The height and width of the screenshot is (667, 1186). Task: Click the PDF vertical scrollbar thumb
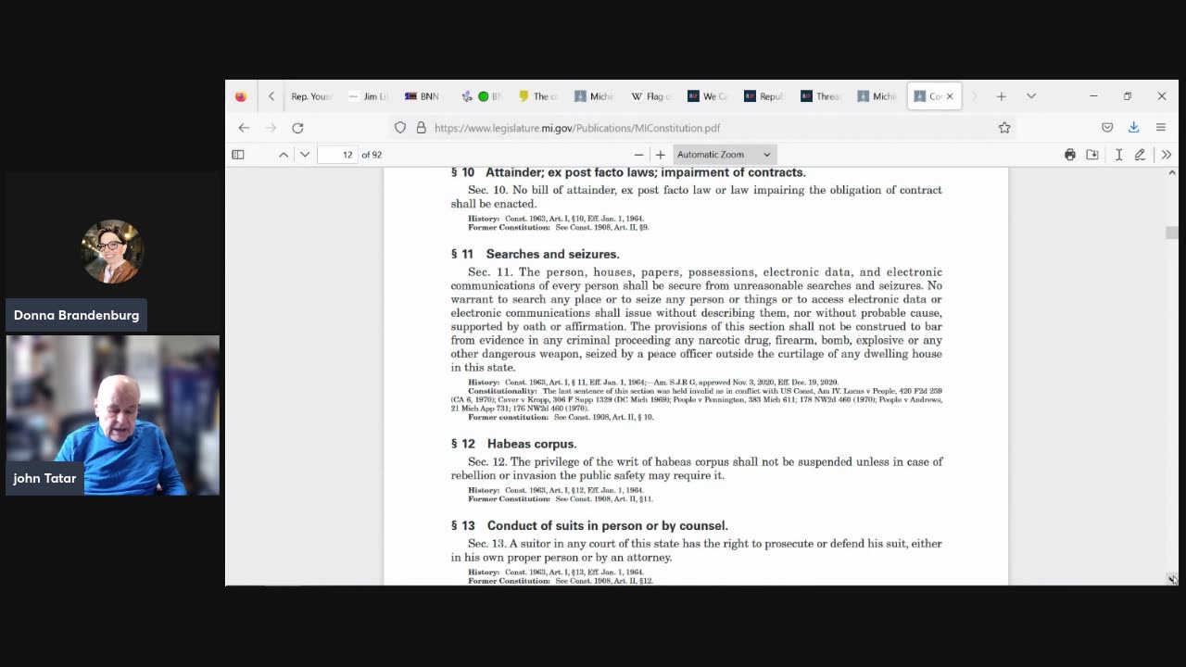click(x=1171, y=233)
